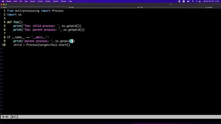
Task: Click the 'vi' window title
Action: [171, 4]
